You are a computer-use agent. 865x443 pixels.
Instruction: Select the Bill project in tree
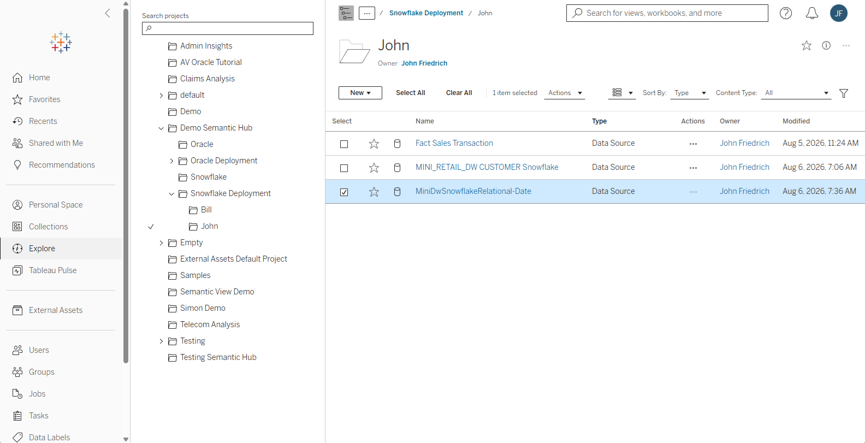(x=206, y=210)
